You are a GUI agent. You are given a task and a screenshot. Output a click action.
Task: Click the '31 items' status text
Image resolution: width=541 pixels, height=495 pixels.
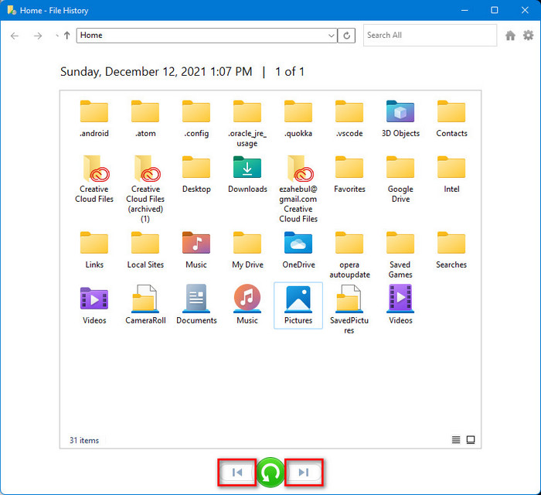84,440
